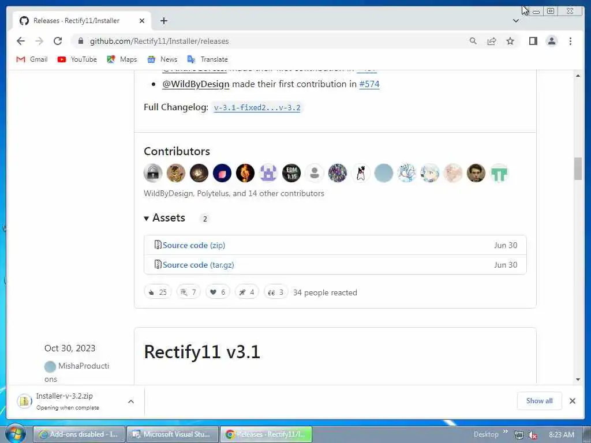Click the green TT contributor avatar

pos(499,173)
